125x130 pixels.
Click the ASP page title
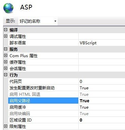click(26, 7)
